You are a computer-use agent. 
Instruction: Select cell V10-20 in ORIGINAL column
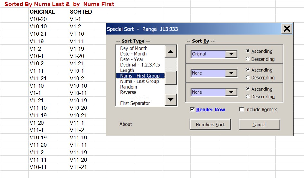point(42,19)
